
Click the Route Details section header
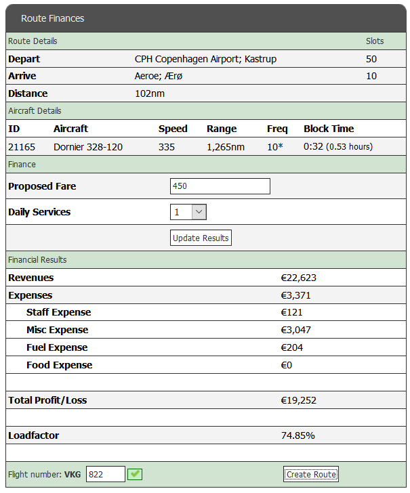tap(33, 41)
